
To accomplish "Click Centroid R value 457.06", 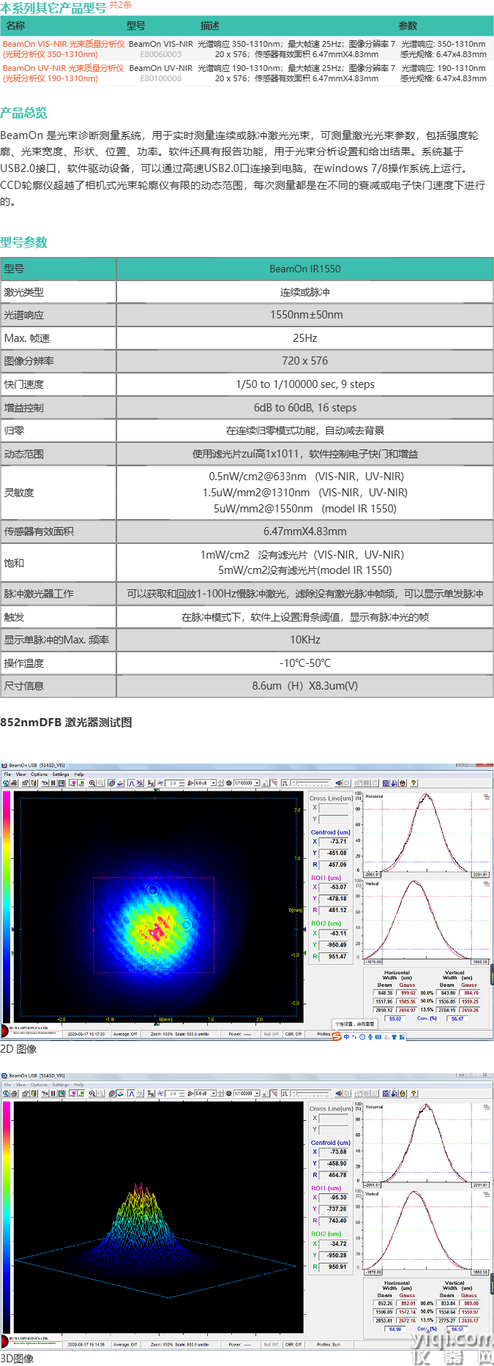I will (334, 865).
